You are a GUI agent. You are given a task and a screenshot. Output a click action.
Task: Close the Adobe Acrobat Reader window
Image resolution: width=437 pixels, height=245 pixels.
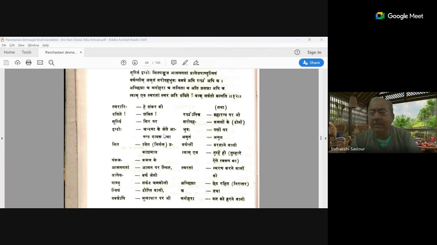pos(321,40)
